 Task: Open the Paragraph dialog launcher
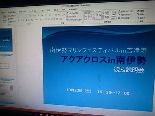click(x=82, y=23)
